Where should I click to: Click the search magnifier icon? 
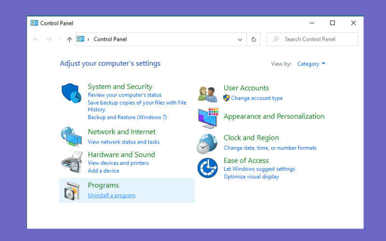point(276,39)
